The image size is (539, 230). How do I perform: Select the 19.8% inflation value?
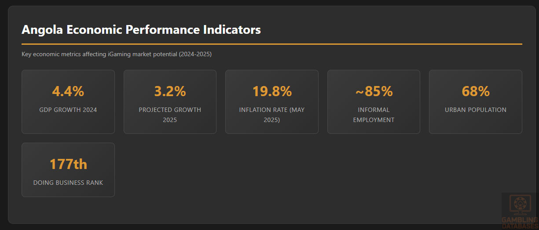[272, 91]
